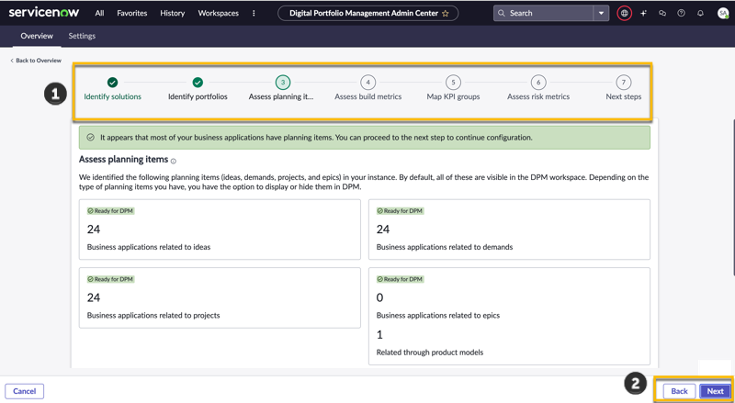Select the completed Identify solutions step icon
The height and width of the screenshot is (403, 735).
coord(112,83)
